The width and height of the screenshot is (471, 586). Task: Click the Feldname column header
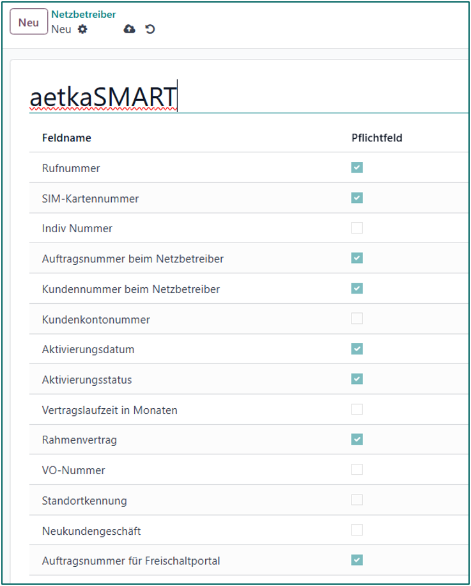[66, 138]
